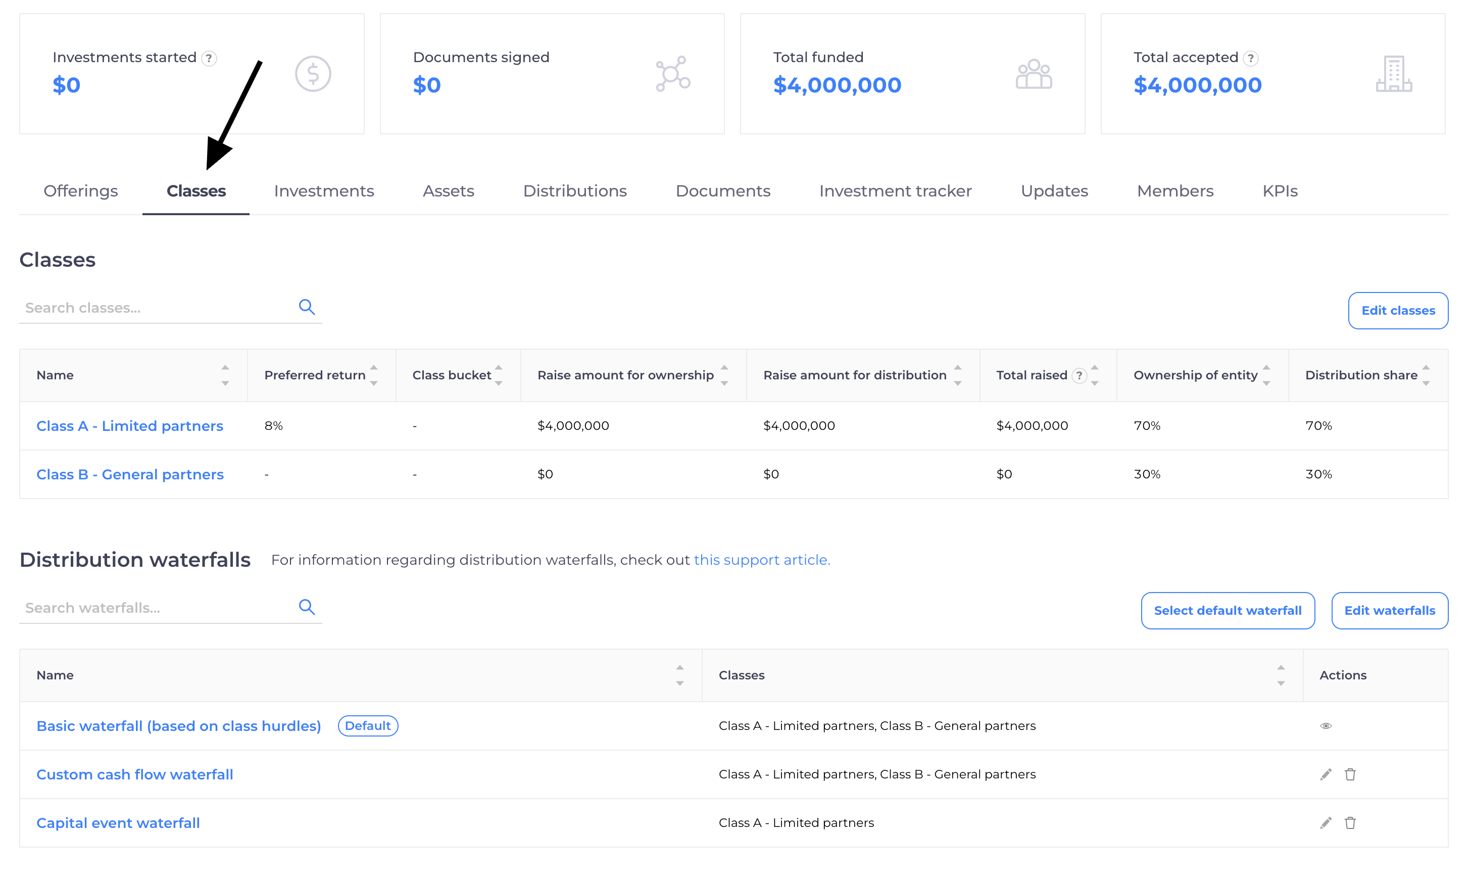Sort classes by Preferred return

pos(374,375)
